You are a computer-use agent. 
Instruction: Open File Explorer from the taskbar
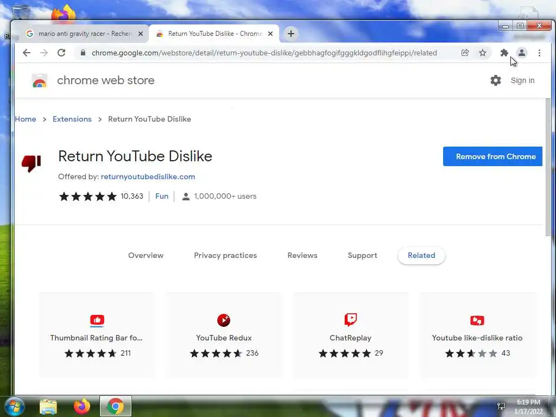tap(48, 407)
